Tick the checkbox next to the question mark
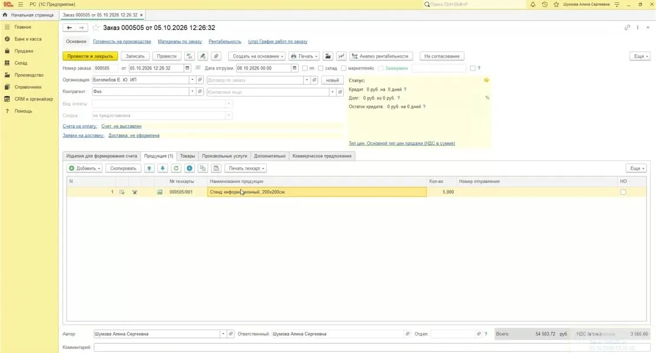656x353 pixels. 473,68
